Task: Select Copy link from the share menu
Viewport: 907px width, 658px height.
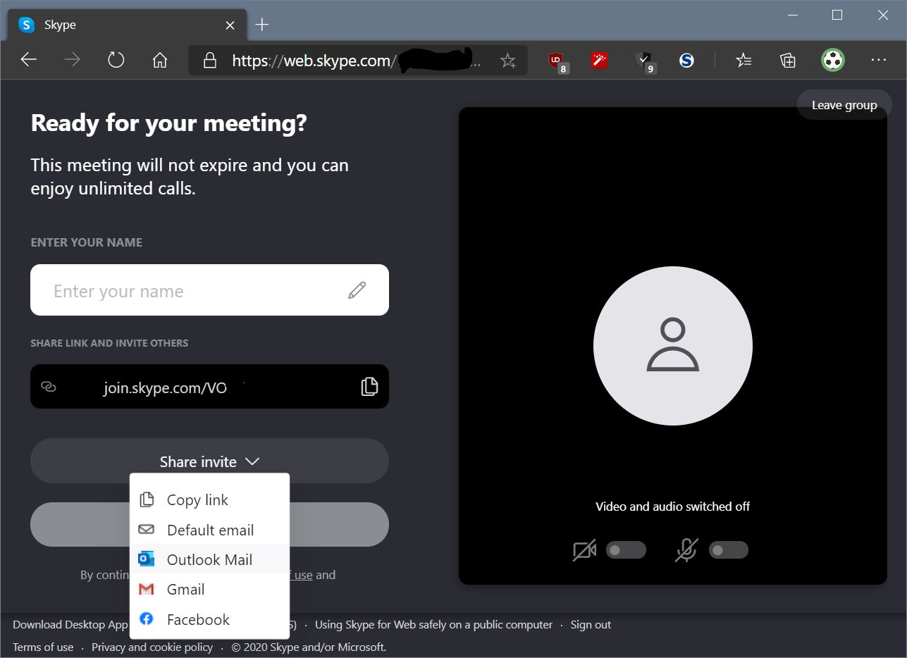Action: (x=209, y=499)
